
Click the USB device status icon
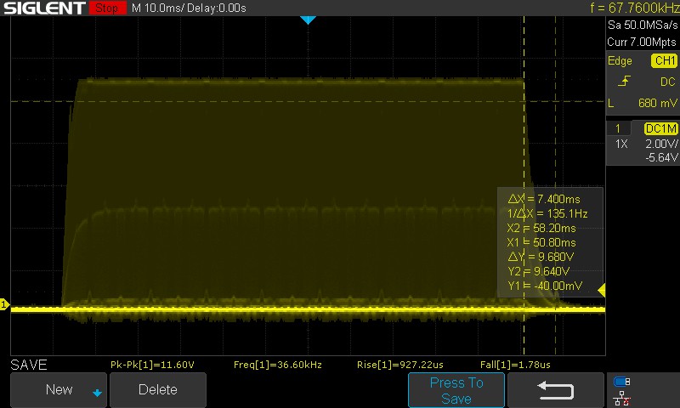(622, 382)
